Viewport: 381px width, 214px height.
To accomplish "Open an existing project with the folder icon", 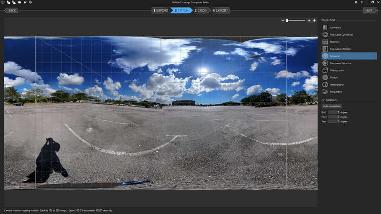I will [20, 2].
